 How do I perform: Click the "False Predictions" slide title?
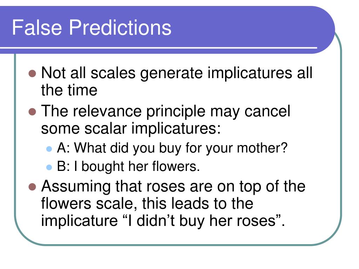[92, 28]
